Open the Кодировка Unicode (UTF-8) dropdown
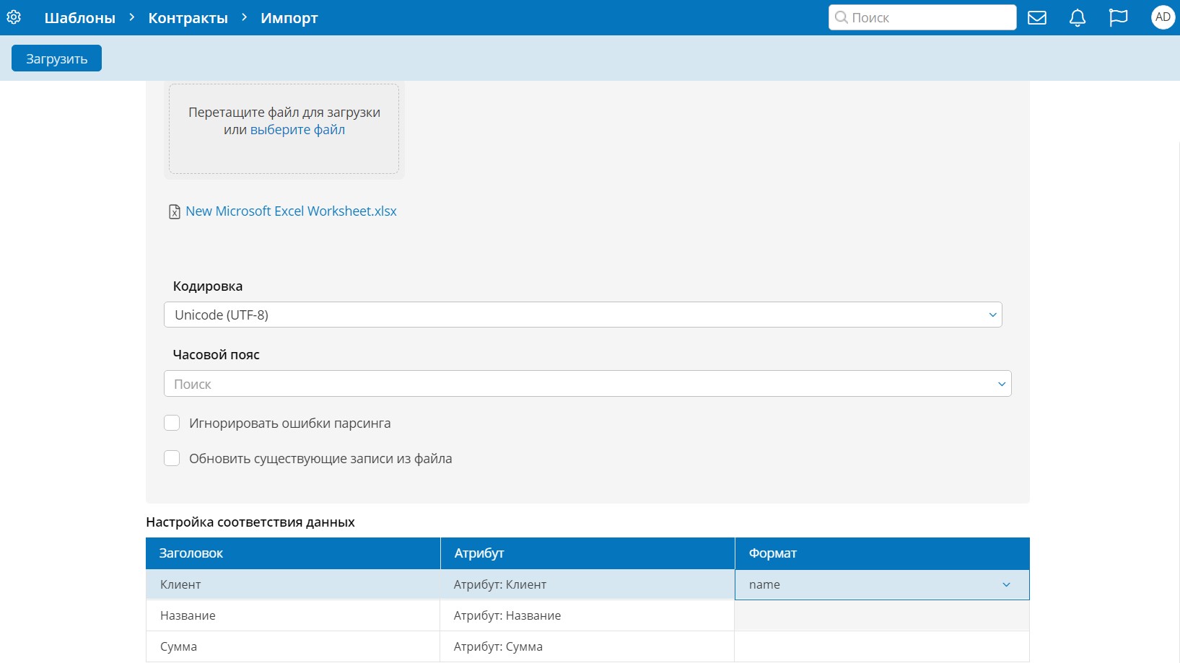The image size is (1180, 663). pos(582,315)
